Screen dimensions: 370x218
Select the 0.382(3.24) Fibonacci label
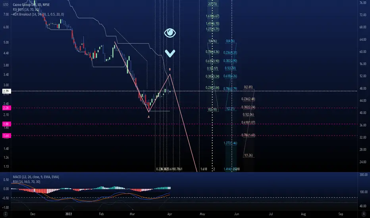coord(212,76)
